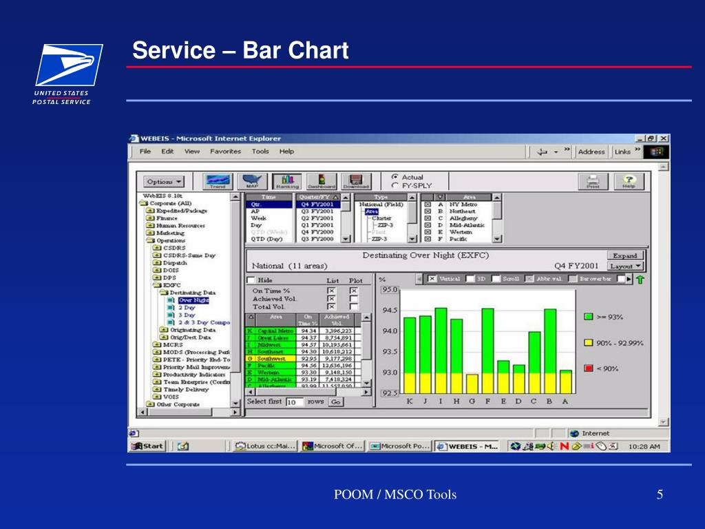Open the Layout dropdown

pyautogui.click(x=625, y=267)
